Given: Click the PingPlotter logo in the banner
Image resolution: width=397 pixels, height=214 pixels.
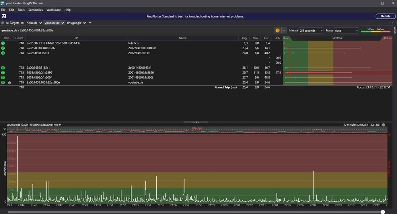Looking at the screenshot, I should [4, 16].
